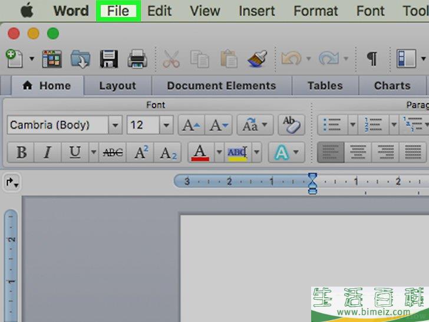Expand the Undo history dropdown
Viewport: 429px width, 322px height.
click(x=309, y=58)
